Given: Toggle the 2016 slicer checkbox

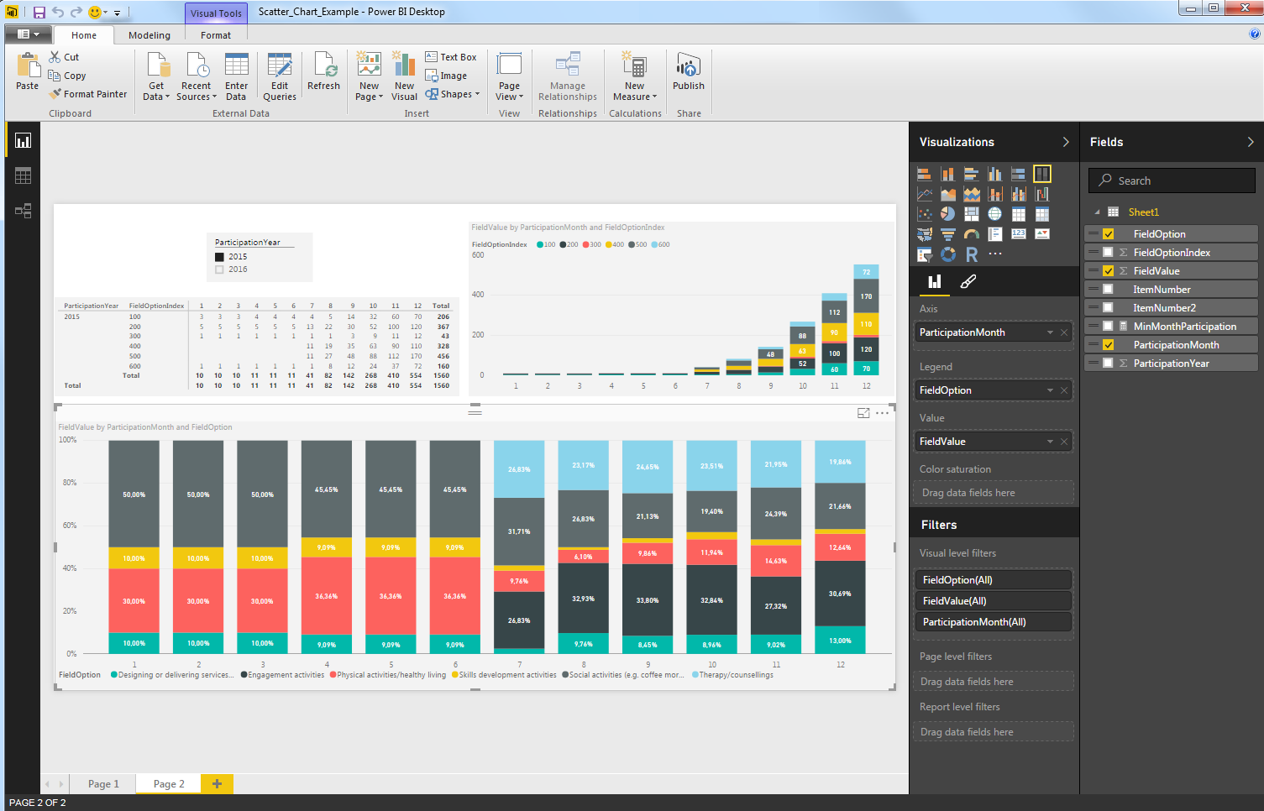Looking at the screenshot, I should [220, 269].
